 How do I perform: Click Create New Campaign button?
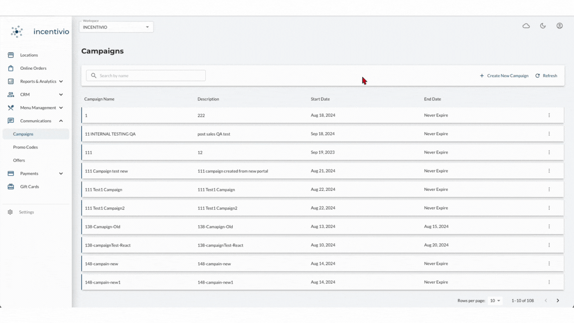[504, 76]
